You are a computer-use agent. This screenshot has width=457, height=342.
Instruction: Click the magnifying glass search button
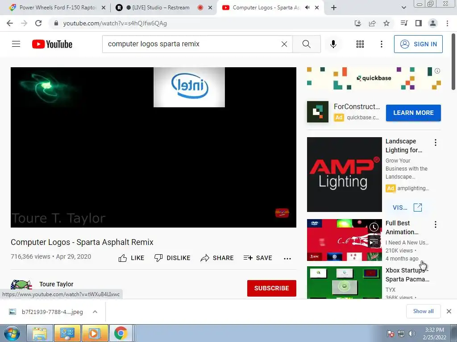(x=306, y=44)
